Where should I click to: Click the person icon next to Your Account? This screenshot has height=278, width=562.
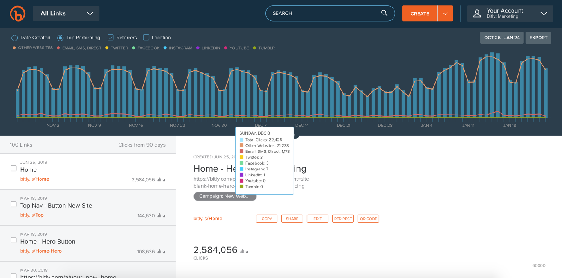[x=477, y=13]
